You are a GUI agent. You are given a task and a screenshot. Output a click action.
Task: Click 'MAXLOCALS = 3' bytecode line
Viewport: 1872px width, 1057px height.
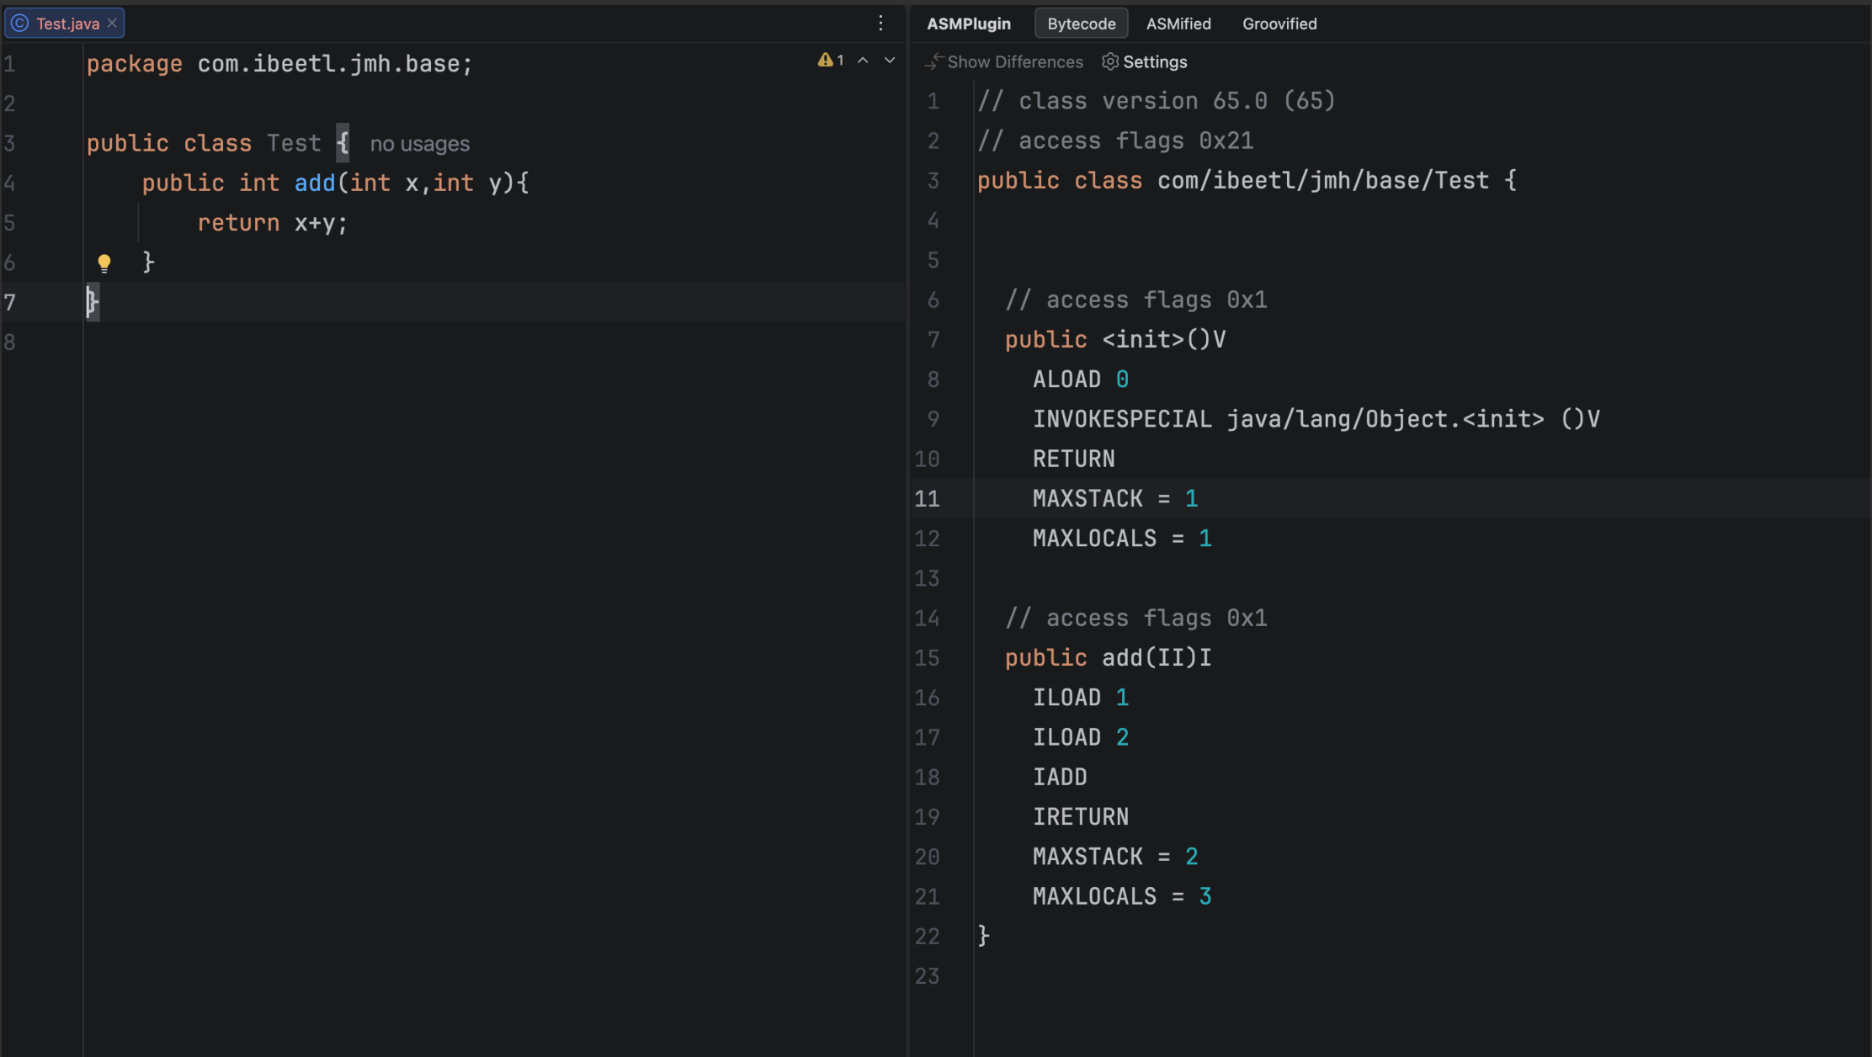coord(1122,896)
